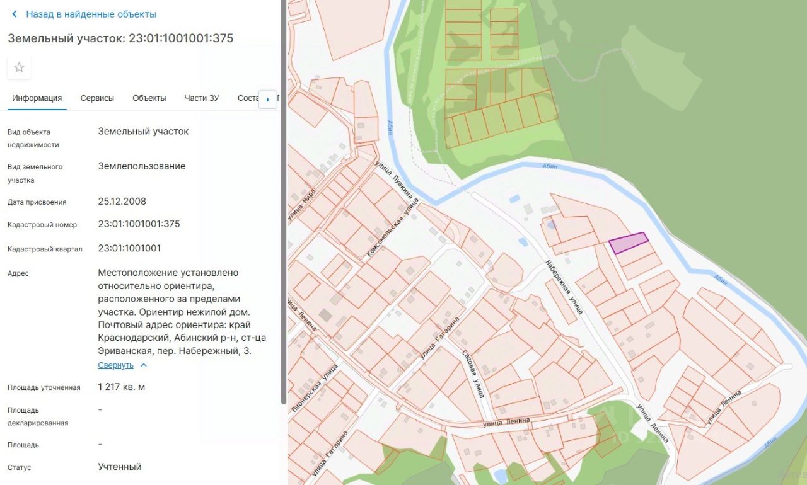This screenshot has height=485, width=807.
Task: Select the 'Кадастровый номер' field label
Action: tap(42, 225)
